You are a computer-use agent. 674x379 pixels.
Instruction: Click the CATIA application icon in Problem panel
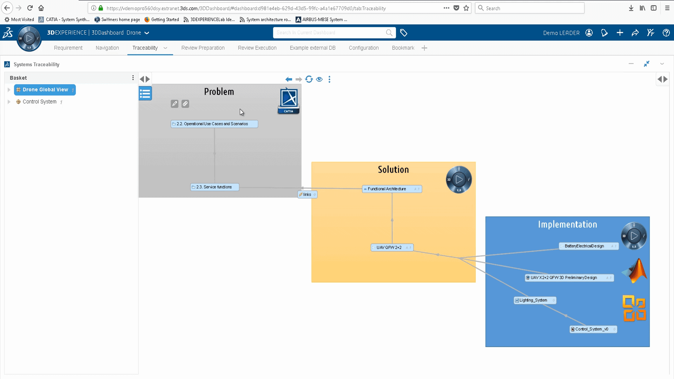(x=288, y=100)
